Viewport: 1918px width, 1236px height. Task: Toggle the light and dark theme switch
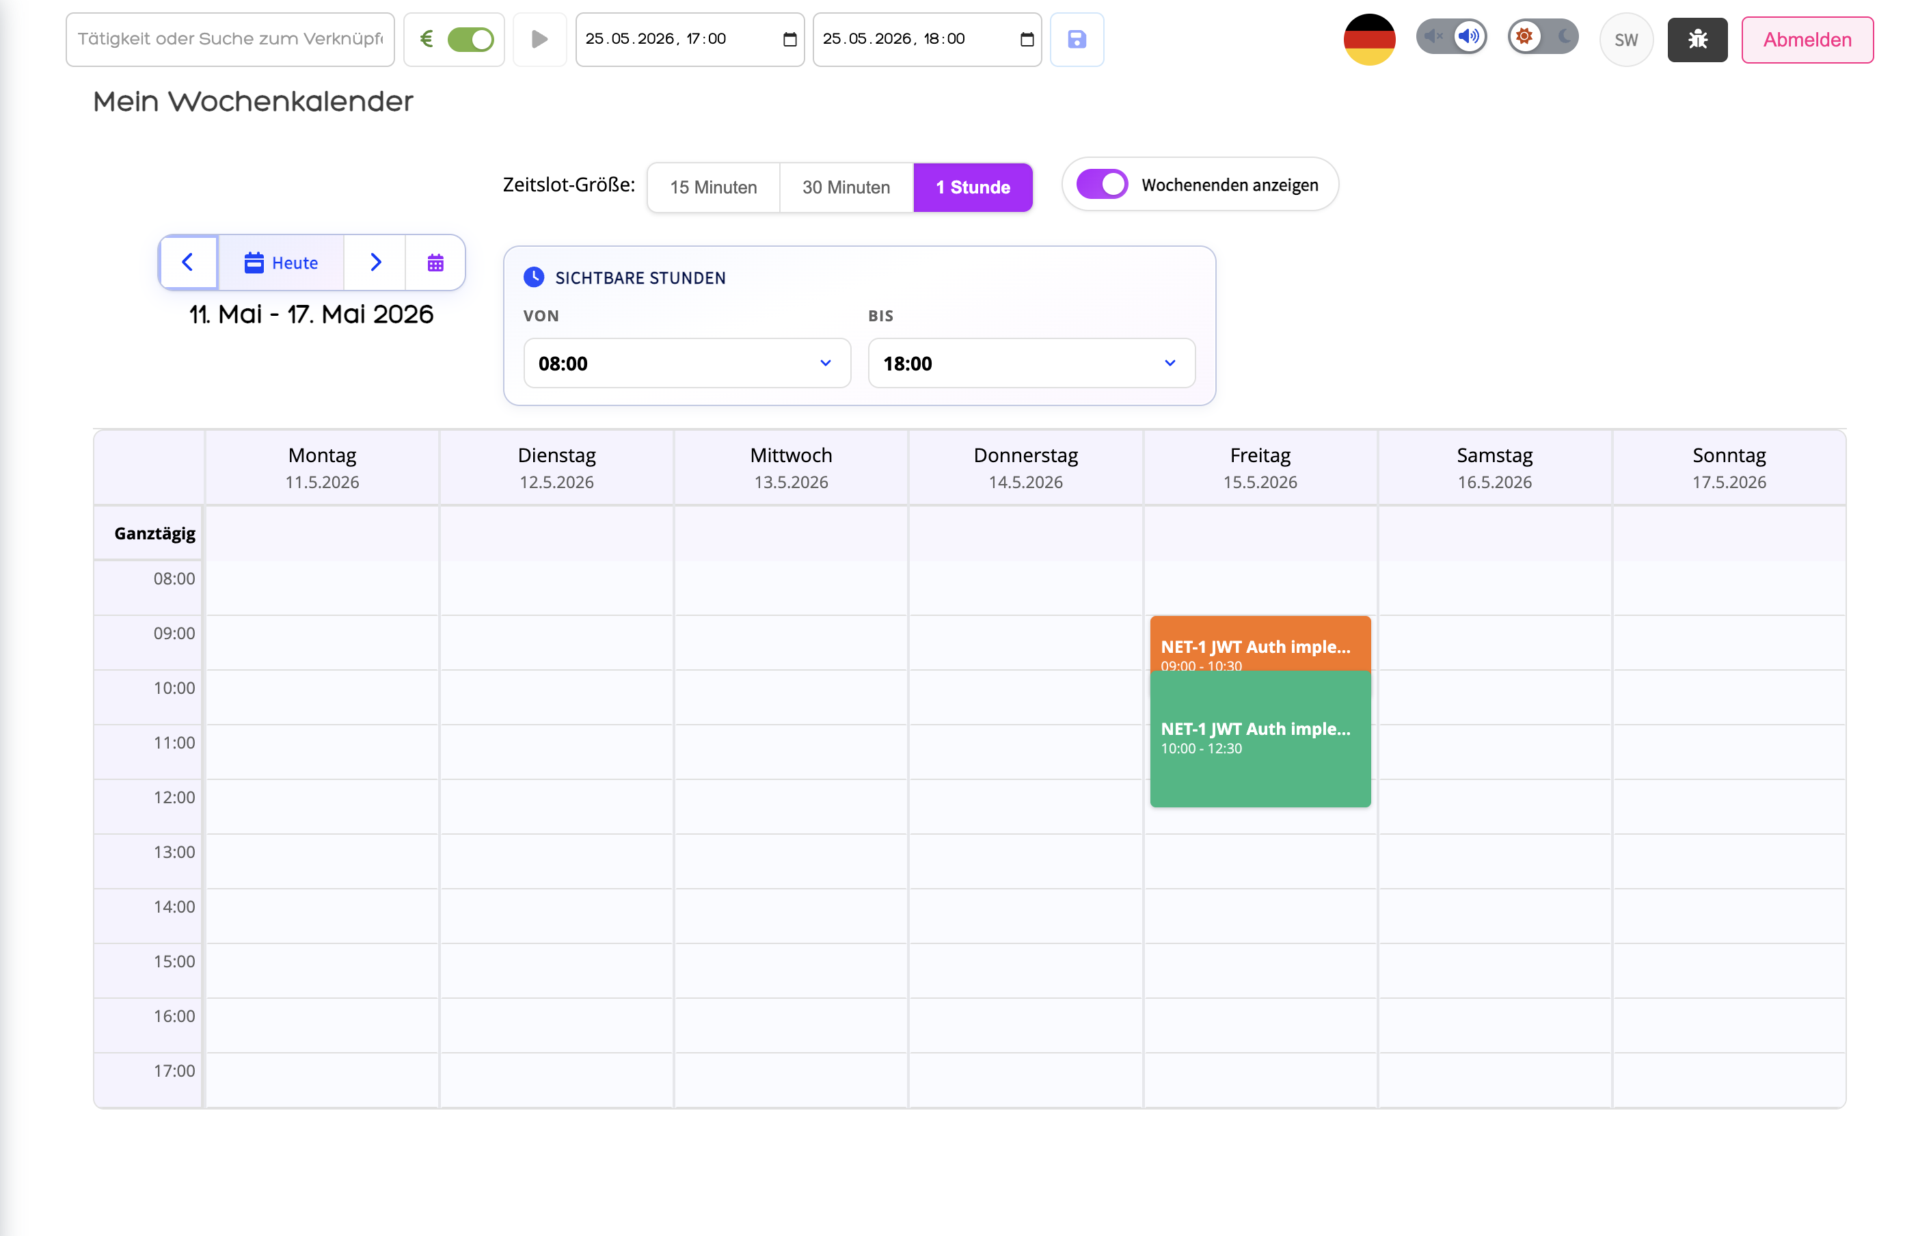(x=1543, y=36)
